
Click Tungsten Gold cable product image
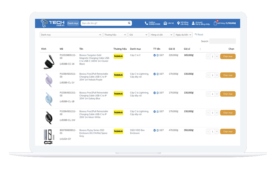[x=49, y=62]
